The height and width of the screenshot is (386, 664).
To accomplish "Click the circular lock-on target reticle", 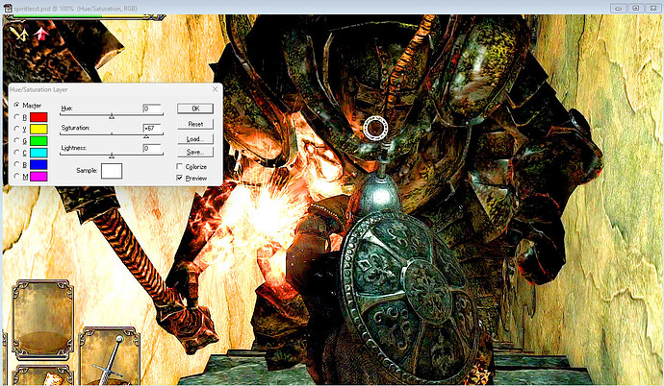I will point(375,128).
